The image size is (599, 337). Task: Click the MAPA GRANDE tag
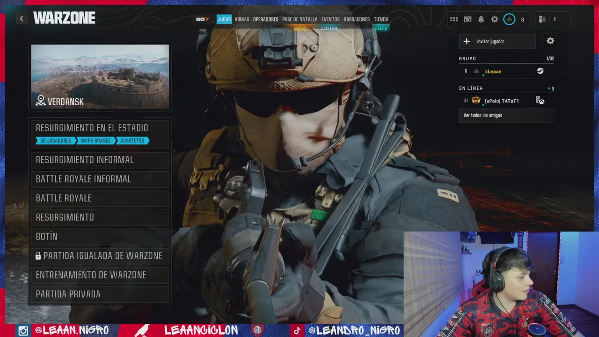point(95,140)
